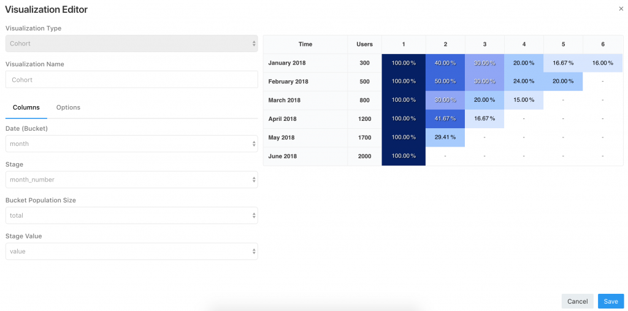628x311 pixels.
Task: Switch to the Options tab
Action: (68, 107)
